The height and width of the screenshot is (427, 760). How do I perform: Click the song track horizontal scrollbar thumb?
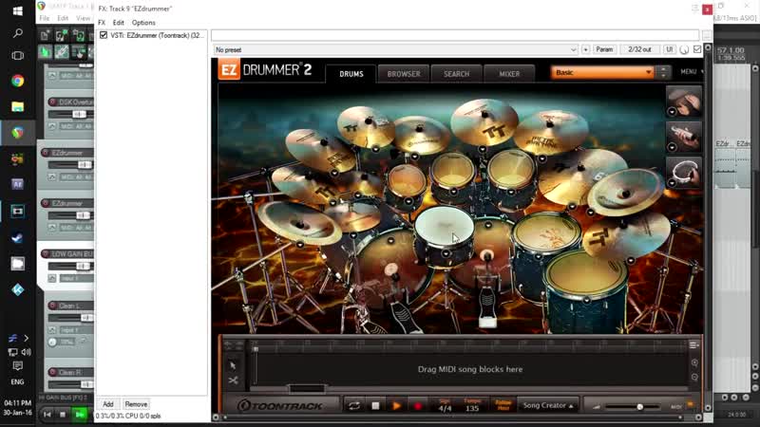[x=307, y=388]
